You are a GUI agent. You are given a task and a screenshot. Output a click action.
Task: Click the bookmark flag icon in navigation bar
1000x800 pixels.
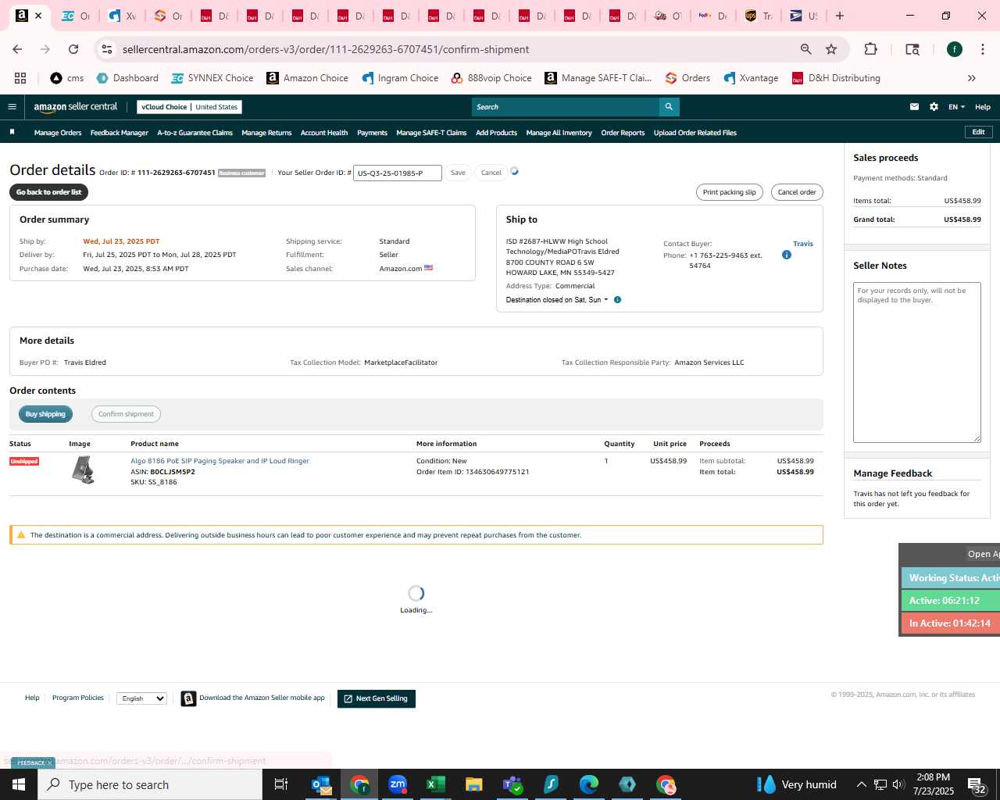tap(12, 132)
